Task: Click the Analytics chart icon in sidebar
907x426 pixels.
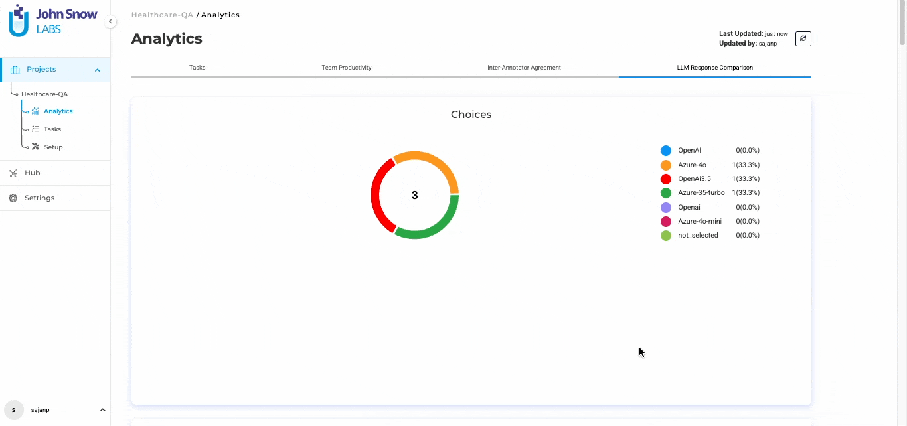Action: (x=35, y=111)
